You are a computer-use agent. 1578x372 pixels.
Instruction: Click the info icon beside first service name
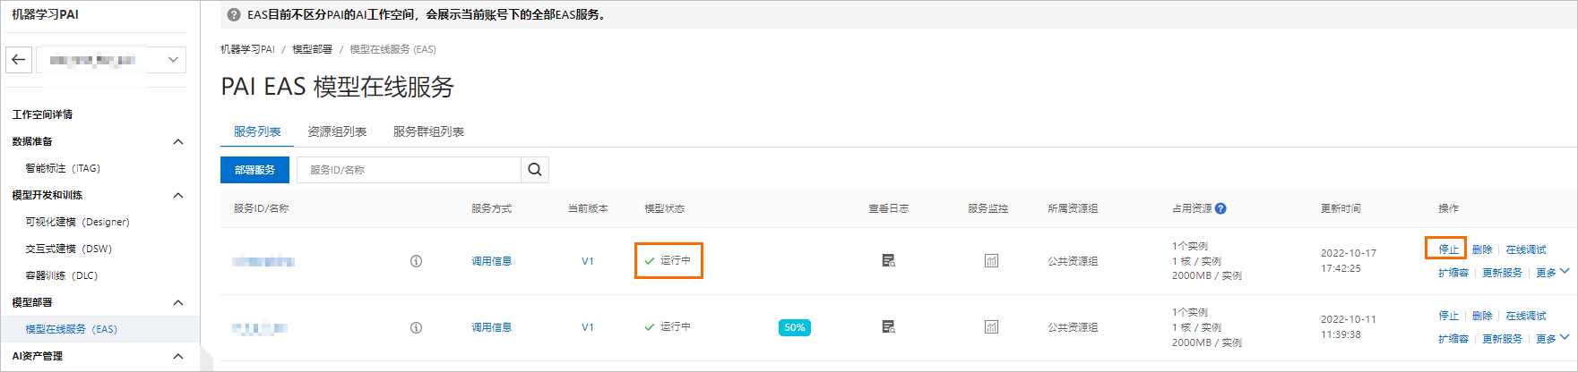(416, 261)
